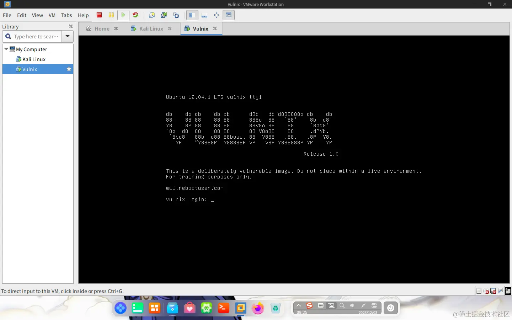Viewport: 512px width, 320px height.
Task: Reset the virtual machine
Action: pyautogui.click(x=135, y=15)
